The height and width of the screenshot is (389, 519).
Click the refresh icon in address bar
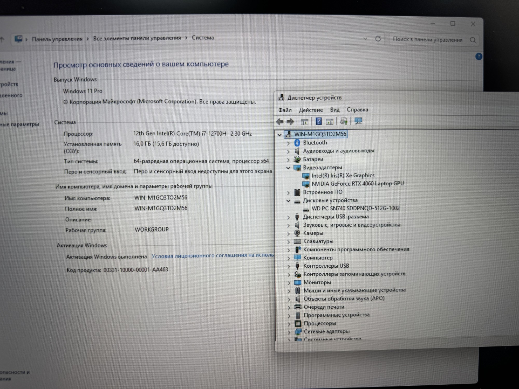(x=378, y=39)
